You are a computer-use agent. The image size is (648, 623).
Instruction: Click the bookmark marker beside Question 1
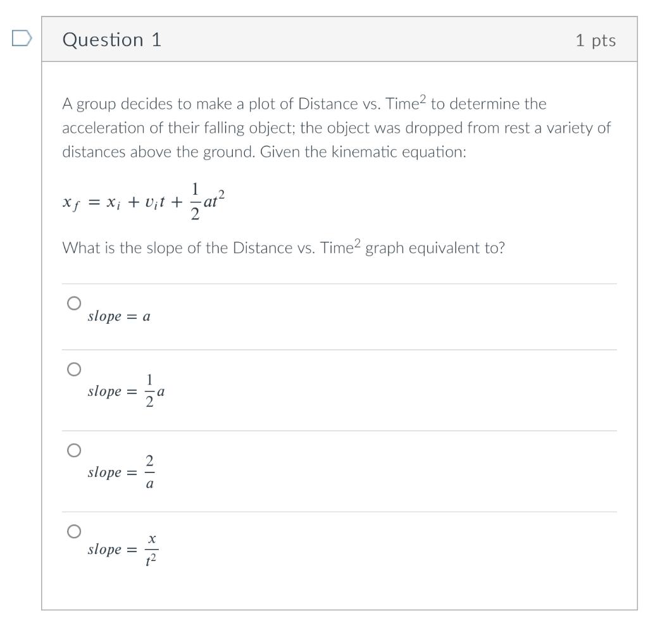(20, 39)
